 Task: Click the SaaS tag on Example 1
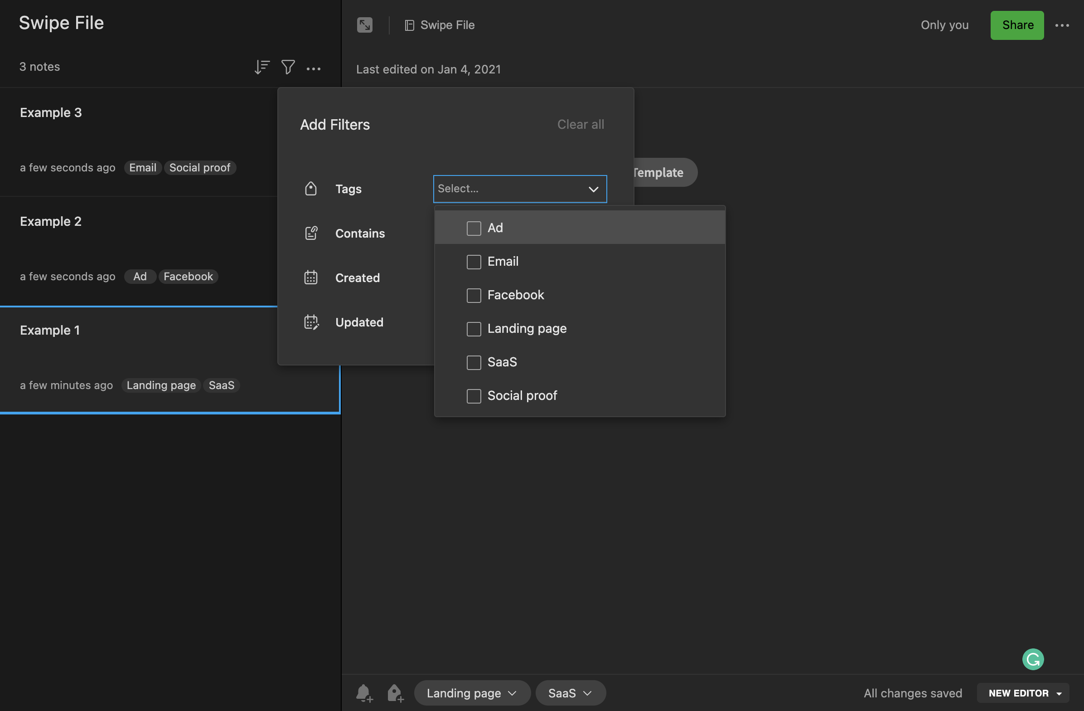click(221, 385)
